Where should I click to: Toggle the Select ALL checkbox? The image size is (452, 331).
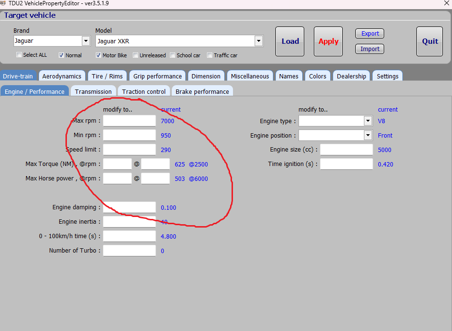[19, 55]
